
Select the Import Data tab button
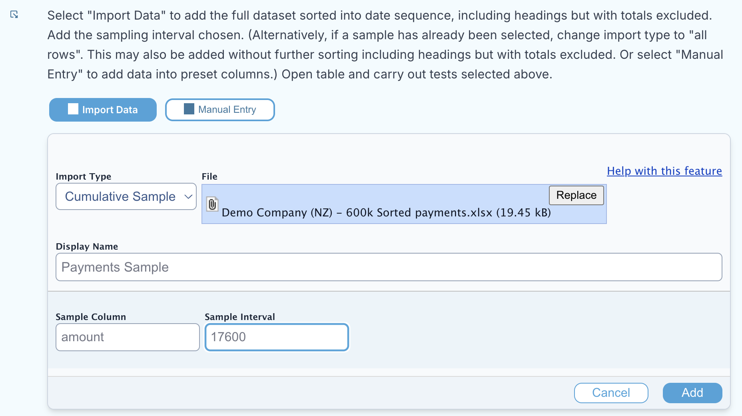[x=103, y=110]
